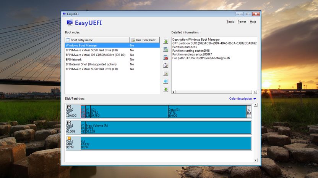Image resolution: width=318 pixels, height=178 pixels.
Task: Click the Disk0 GPT 120.00G label
Action: tap(71, 113)
